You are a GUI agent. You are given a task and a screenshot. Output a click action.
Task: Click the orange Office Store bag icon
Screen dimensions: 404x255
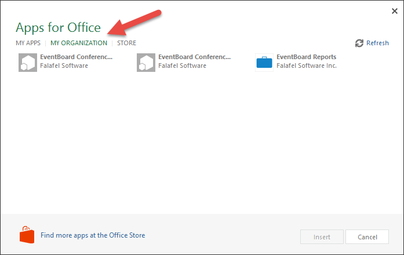(27, 235)
